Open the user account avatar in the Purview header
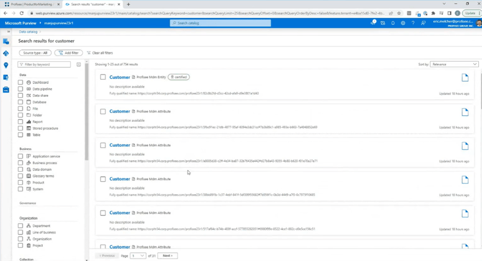The width and height of the screenshot is (482, 261). [x=479, y=23]
